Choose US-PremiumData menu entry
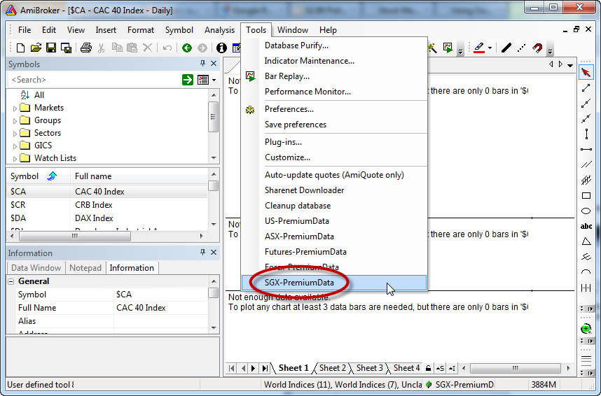The height and width of the screenshot is (396, 601). click(x=334, y=221)
